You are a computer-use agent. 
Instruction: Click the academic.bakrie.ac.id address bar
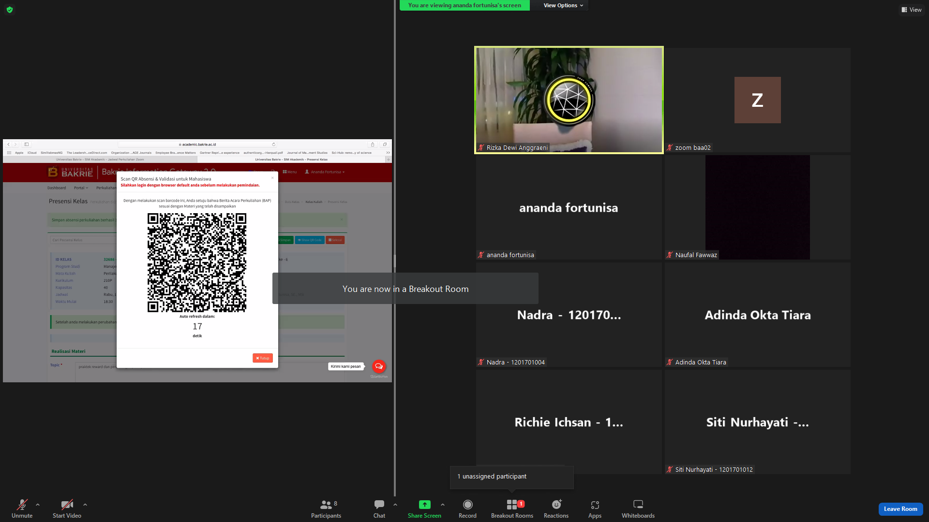click(197, 144)
